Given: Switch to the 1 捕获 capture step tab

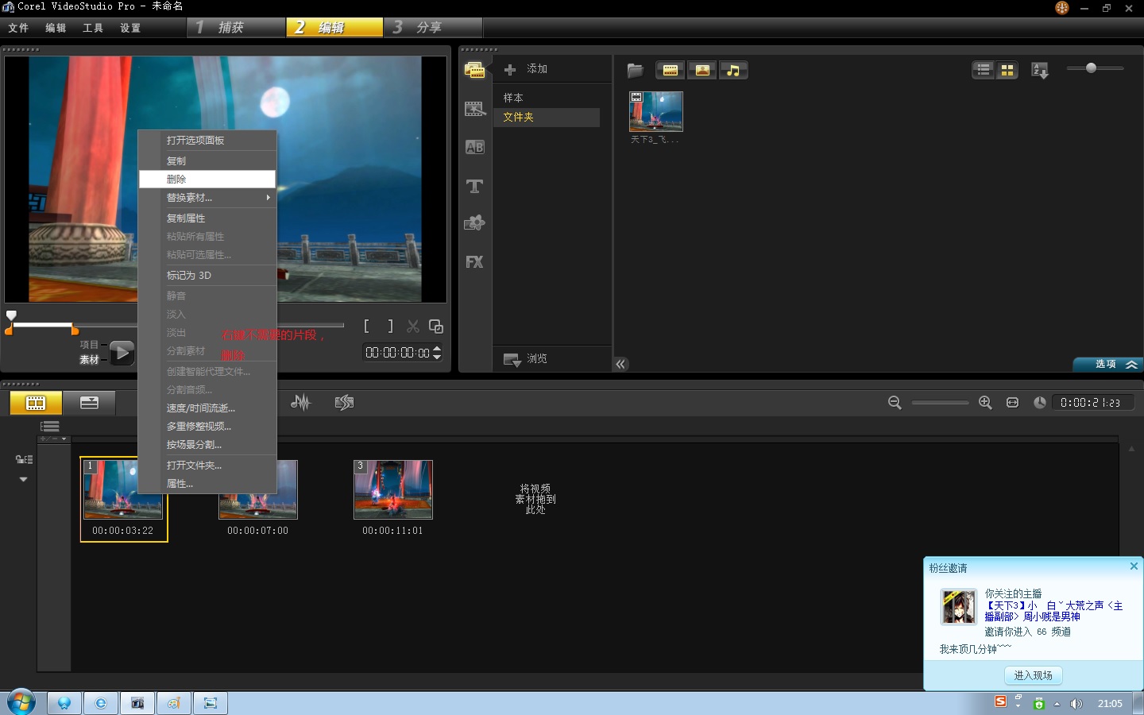Looking at the screenshot, I should [x=237, y=27].
